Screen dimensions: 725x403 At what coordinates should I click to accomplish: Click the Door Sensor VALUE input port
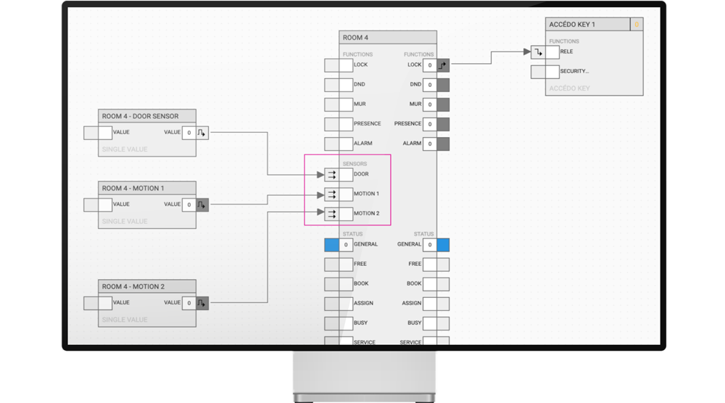click(91, 133)
